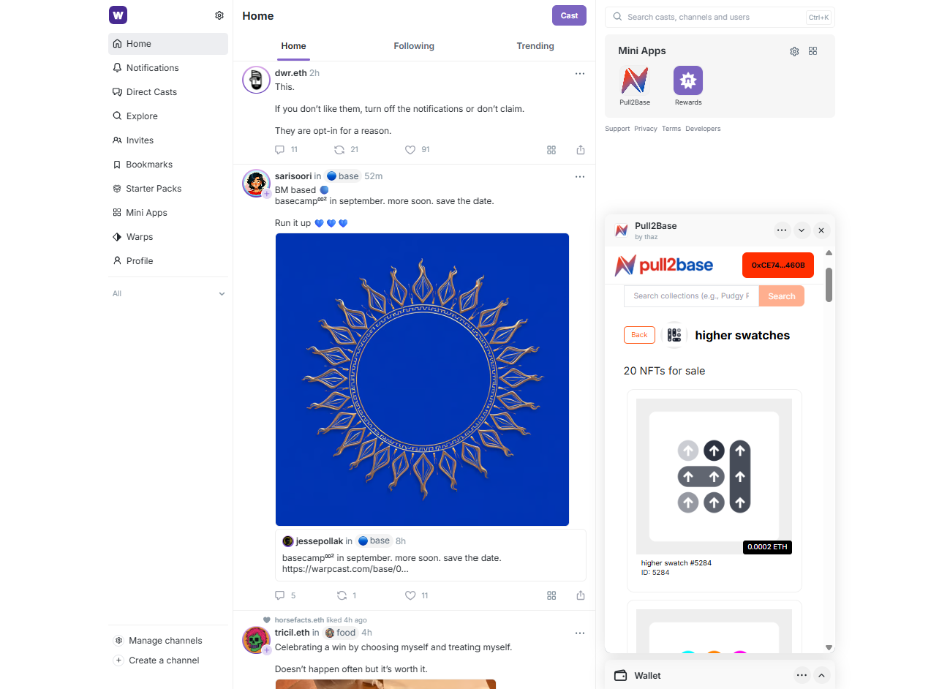
Task: Click the Back button in Pull2Base
Action: (639, 335)
